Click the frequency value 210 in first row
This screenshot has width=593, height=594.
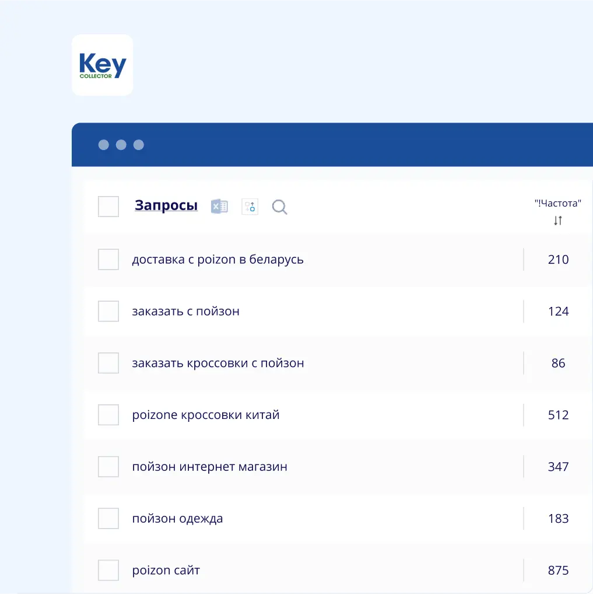[x=558, y=259]
